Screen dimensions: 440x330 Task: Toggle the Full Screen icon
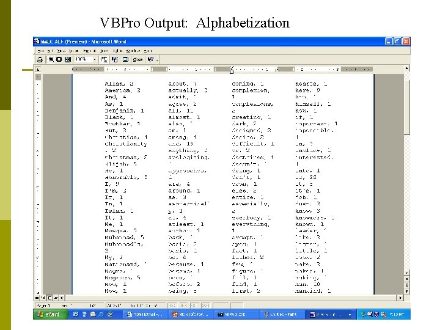coord(125,59)
